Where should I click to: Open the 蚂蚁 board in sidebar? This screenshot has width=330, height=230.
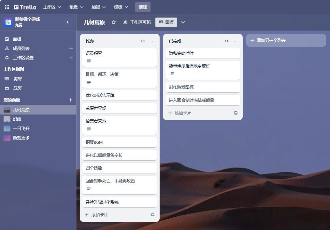pyautogui.click(x=38, y=119)
